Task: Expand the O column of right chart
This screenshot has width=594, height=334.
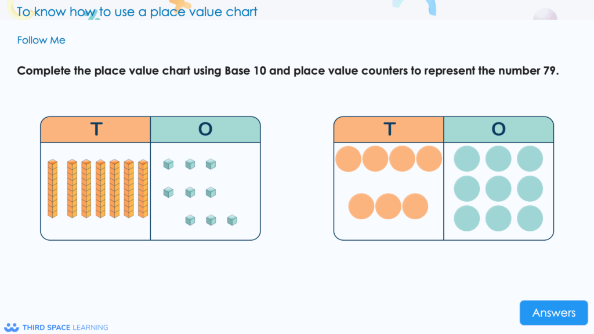Action: point(499,129)
